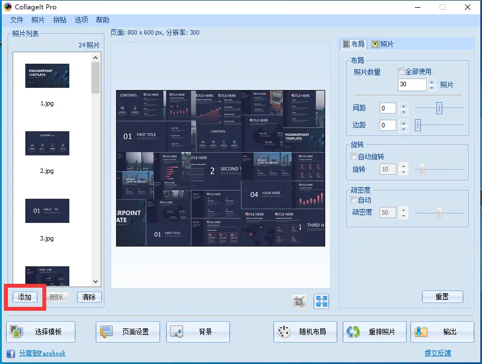Click the 添加 button to add photos
The width and height of the screenshot is (482, 364).
(25, 297)
